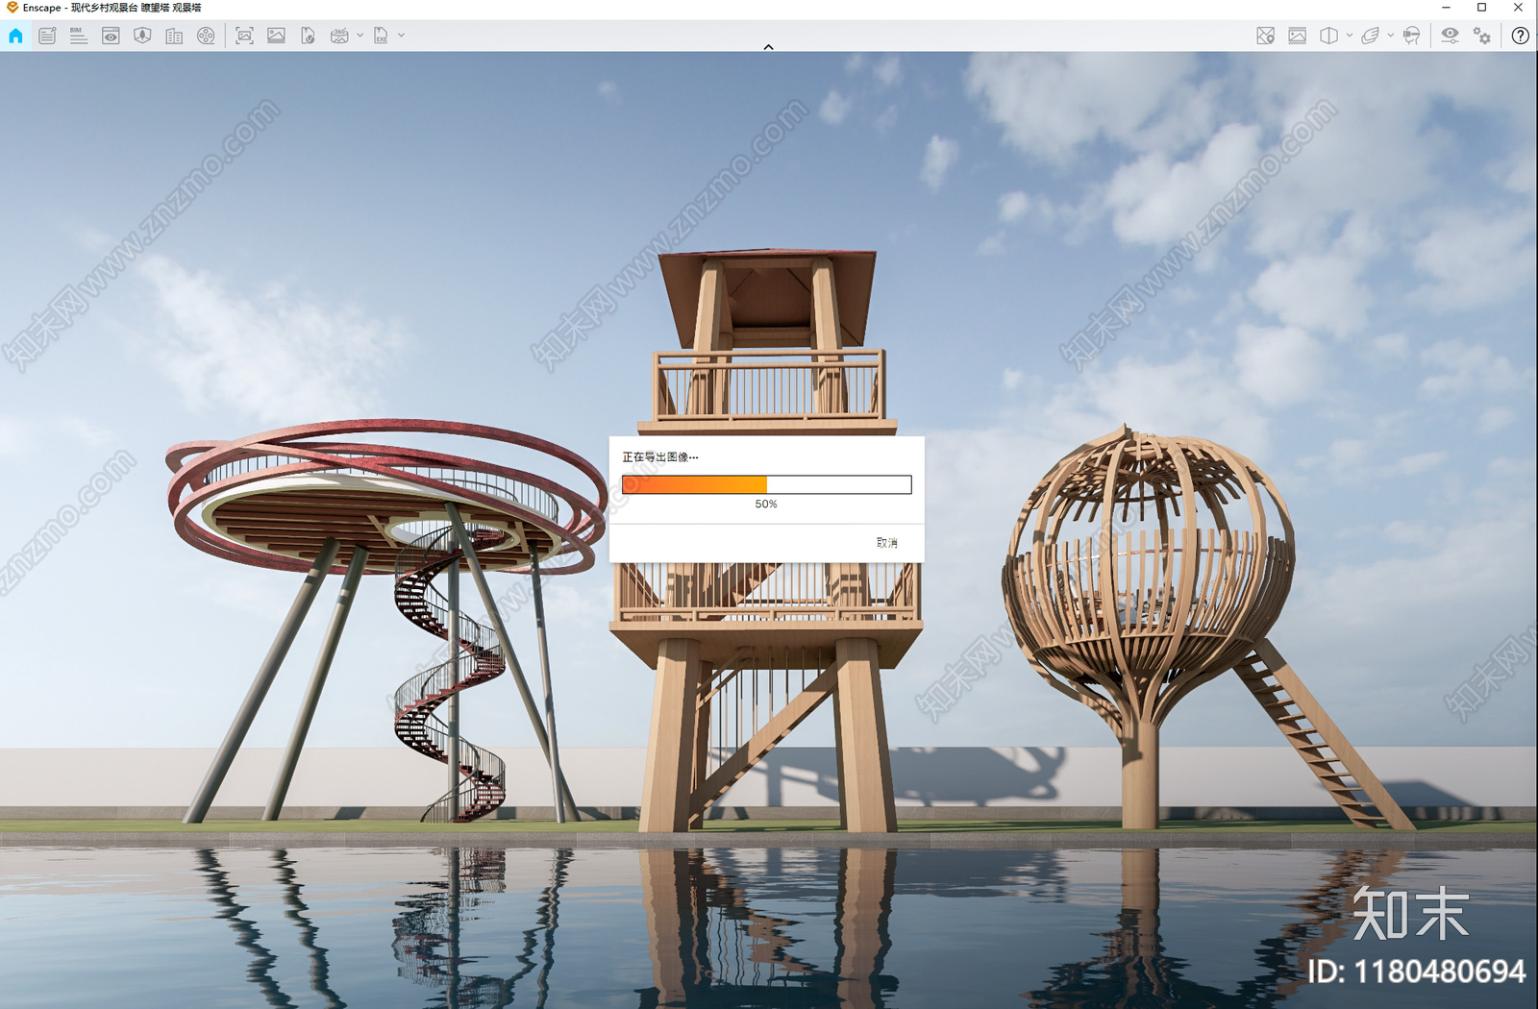The height and width of the screenshot is (1009, 1538).
Task: Click the file export upload icon
Action: tap(308, 36)
